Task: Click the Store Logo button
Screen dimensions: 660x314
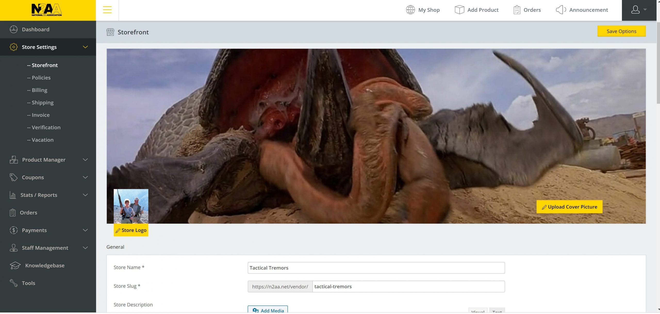Action: tap(131, 230)
